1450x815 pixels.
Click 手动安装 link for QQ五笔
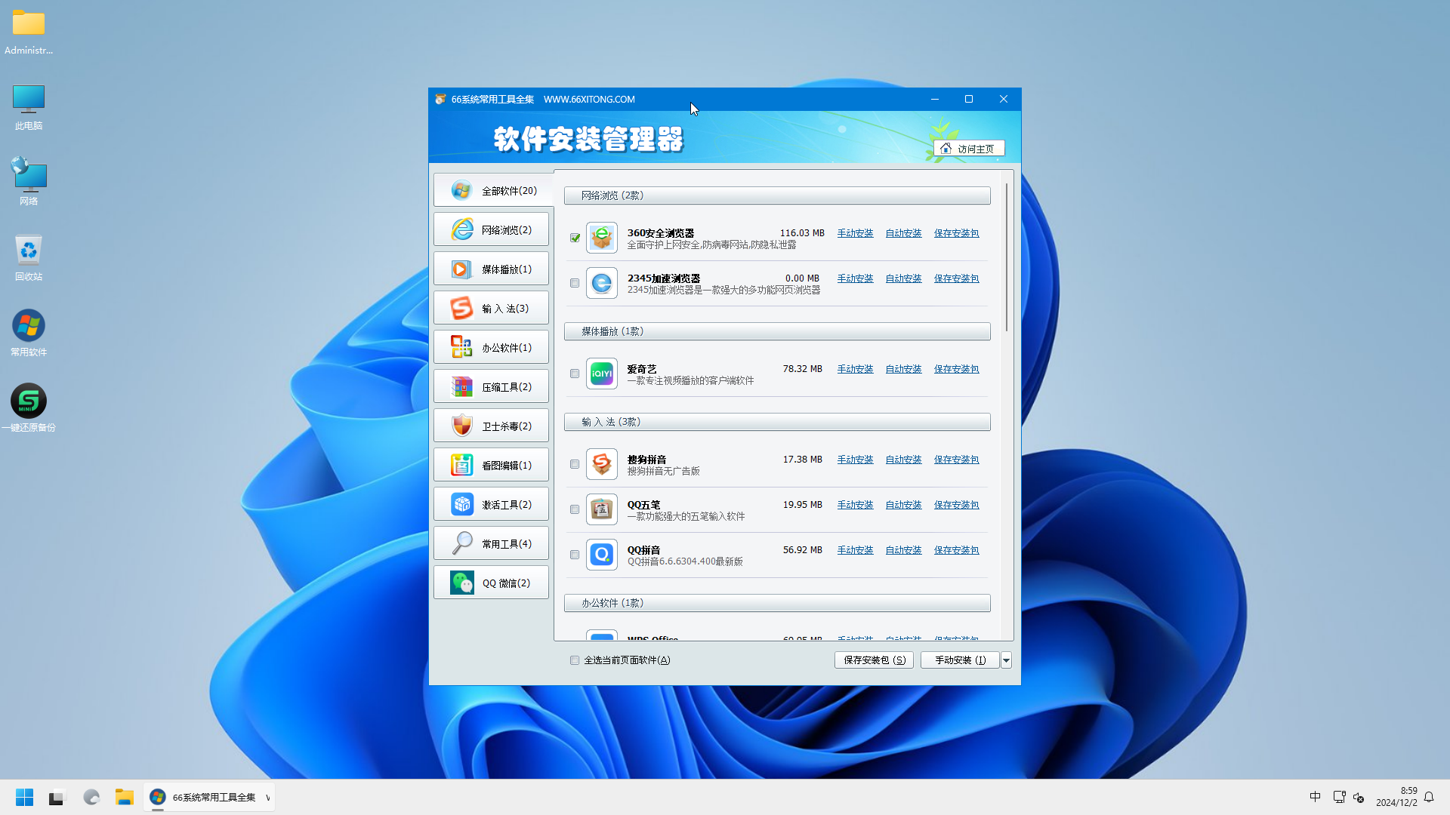855,505
